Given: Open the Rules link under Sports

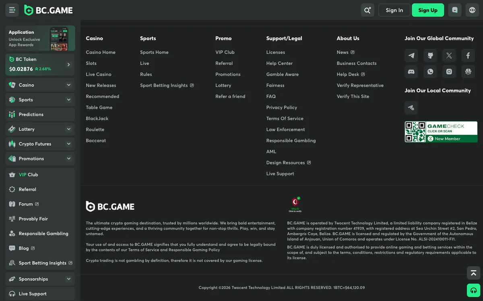Looking at the screenshot, I should (146, 74).
